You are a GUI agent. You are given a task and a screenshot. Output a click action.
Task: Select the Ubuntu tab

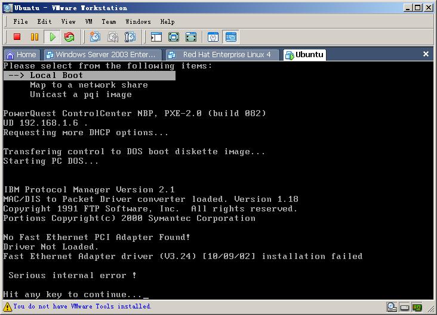304,55
